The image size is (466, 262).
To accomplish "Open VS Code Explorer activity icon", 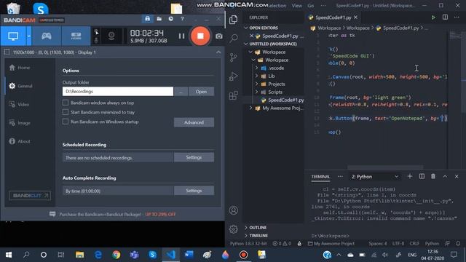I will (x=234, y=20).
